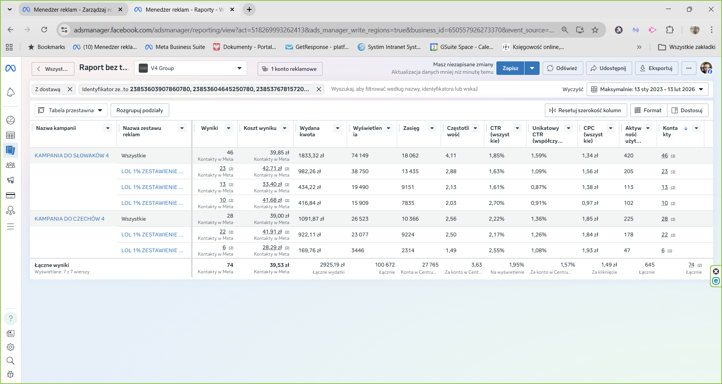Open notifications bell in left sidebar
Viewport: 722px width, 384px height.
11,93
